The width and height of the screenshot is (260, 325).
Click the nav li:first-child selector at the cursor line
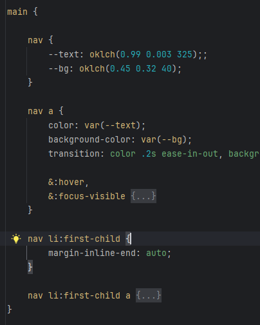tap(74, 239)
